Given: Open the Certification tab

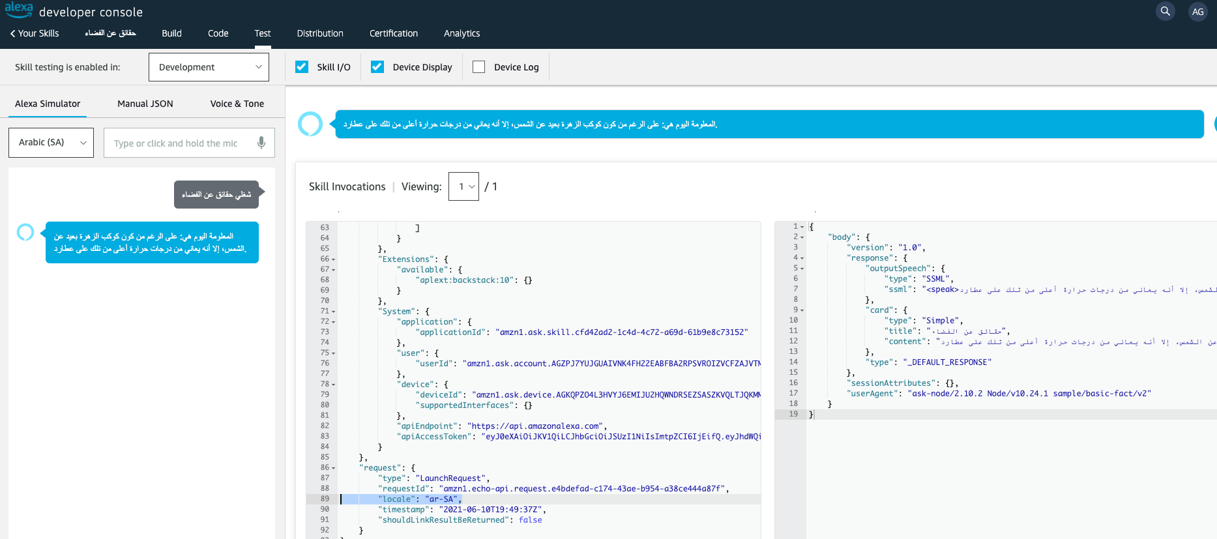Looking at the screenshot, I should (393, 33).
